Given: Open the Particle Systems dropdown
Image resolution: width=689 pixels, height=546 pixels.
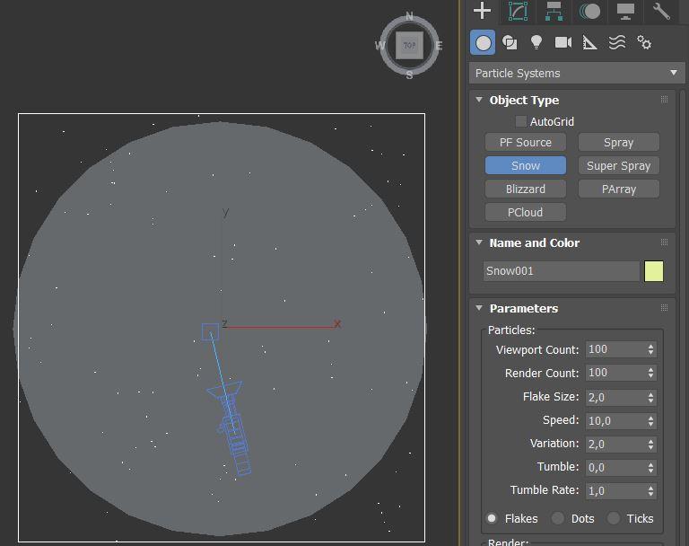Looking at the screenshot, I should click(577, 73).
